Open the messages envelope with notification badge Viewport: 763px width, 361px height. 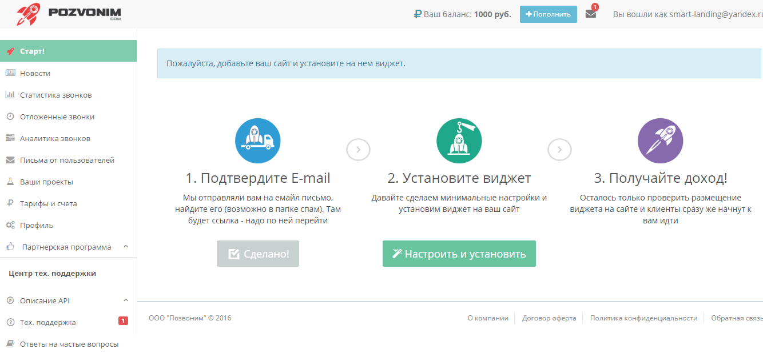(591, 14)
